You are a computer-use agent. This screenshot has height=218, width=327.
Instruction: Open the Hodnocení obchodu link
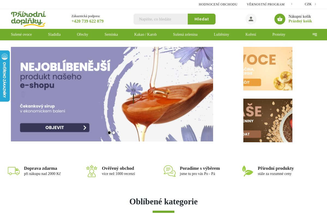click(x=218, y=4)
